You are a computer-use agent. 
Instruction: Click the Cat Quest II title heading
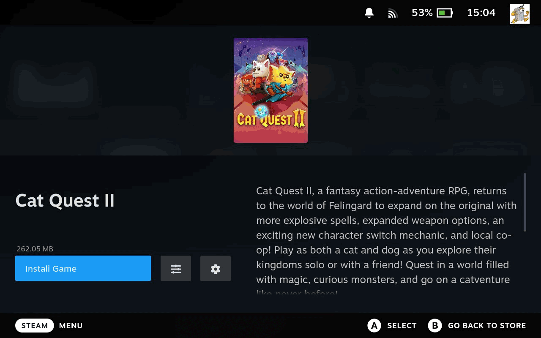[65, 201]
